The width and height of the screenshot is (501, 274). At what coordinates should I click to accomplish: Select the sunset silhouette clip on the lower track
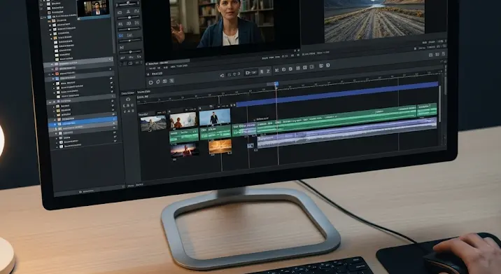(184, 150)
